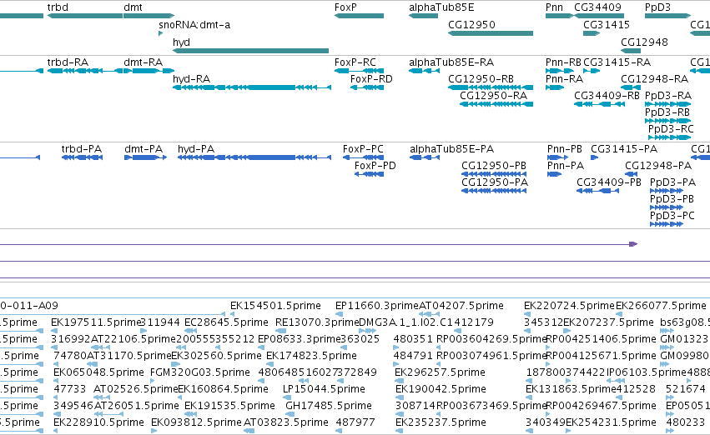Viewport: 710px width, 435px height.
Task: Click EST EK220724.5prime
Action: point(569,306)
